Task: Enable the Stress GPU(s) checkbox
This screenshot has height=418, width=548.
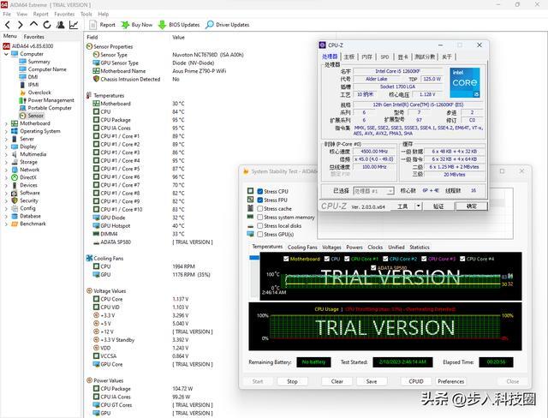Action: point(260,234)
